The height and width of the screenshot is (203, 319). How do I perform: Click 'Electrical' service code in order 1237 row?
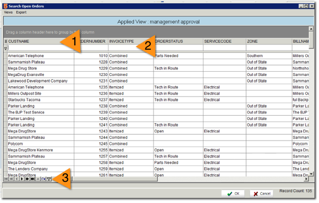tap(225, 100)
